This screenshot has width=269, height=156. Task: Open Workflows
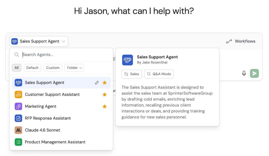point(240,41)
